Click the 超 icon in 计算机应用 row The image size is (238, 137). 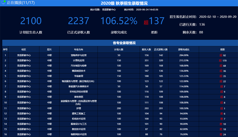click(x=220, y=60)
